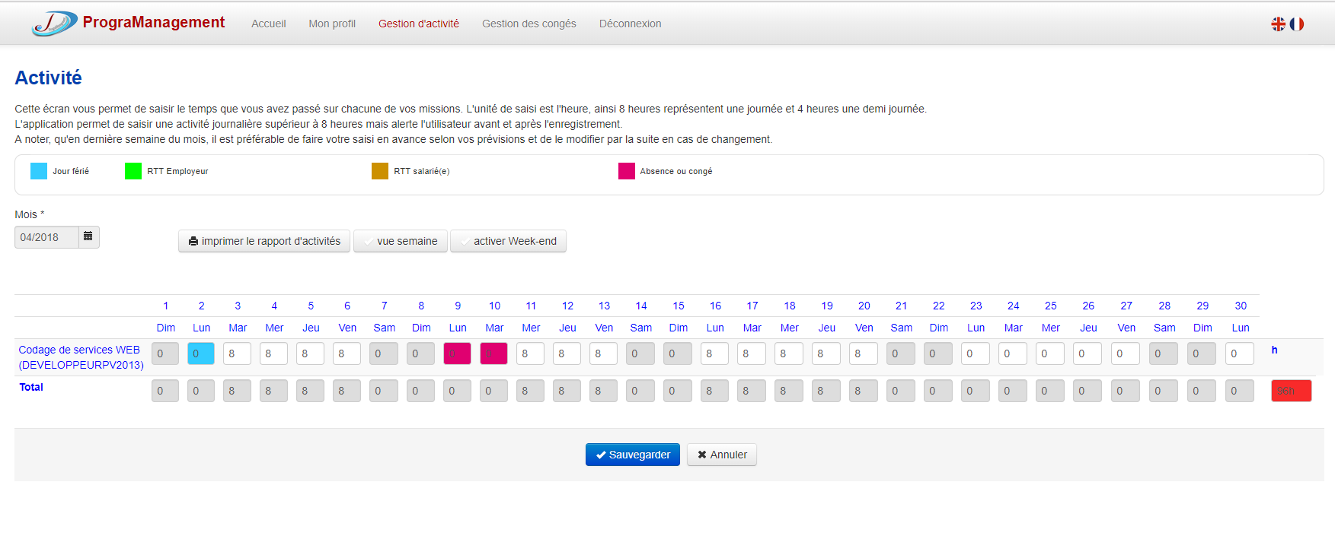Open the calendar picker for Mois
The height and width of the screenshot is (542, 1335).
coord(88,237)
